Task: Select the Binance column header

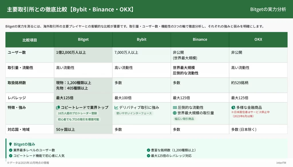Action: coord(200,39)
